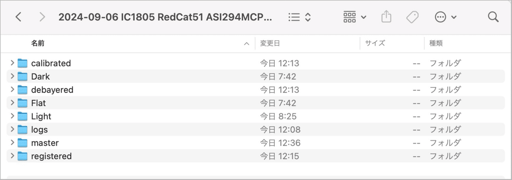Click the Search magnifier icon

493,17
